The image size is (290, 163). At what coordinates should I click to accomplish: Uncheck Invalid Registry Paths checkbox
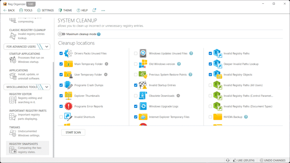210,53
